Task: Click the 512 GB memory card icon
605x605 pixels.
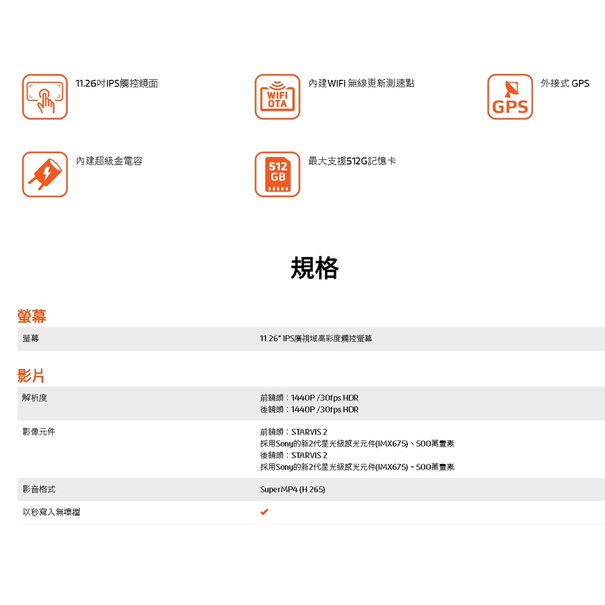Action: [277, 174]
